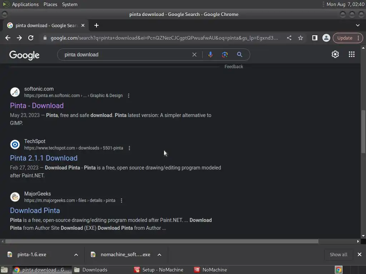Bookmark this page with star icon
The image size is (366, 274).
[301, 38]
